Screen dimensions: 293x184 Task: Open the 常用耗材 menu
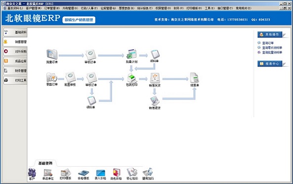click(x=243, y=8)
